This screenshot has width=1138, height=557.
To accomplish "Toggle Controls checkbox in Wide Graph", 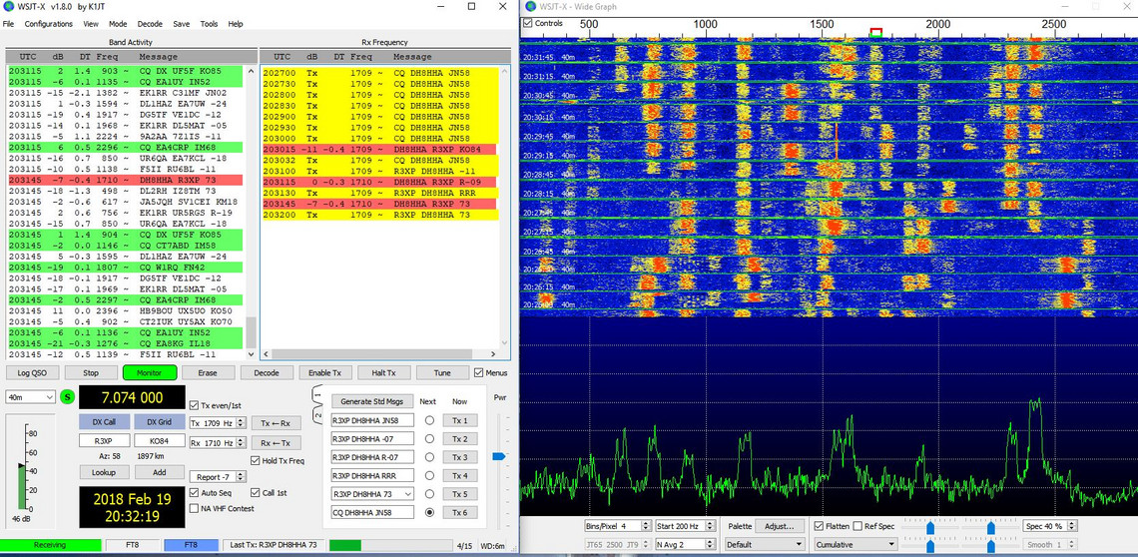I will point(528,23).
